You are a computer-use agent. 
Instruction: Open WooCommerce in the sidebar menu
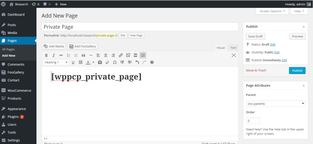pyautogui.click(x=19, y=91)
